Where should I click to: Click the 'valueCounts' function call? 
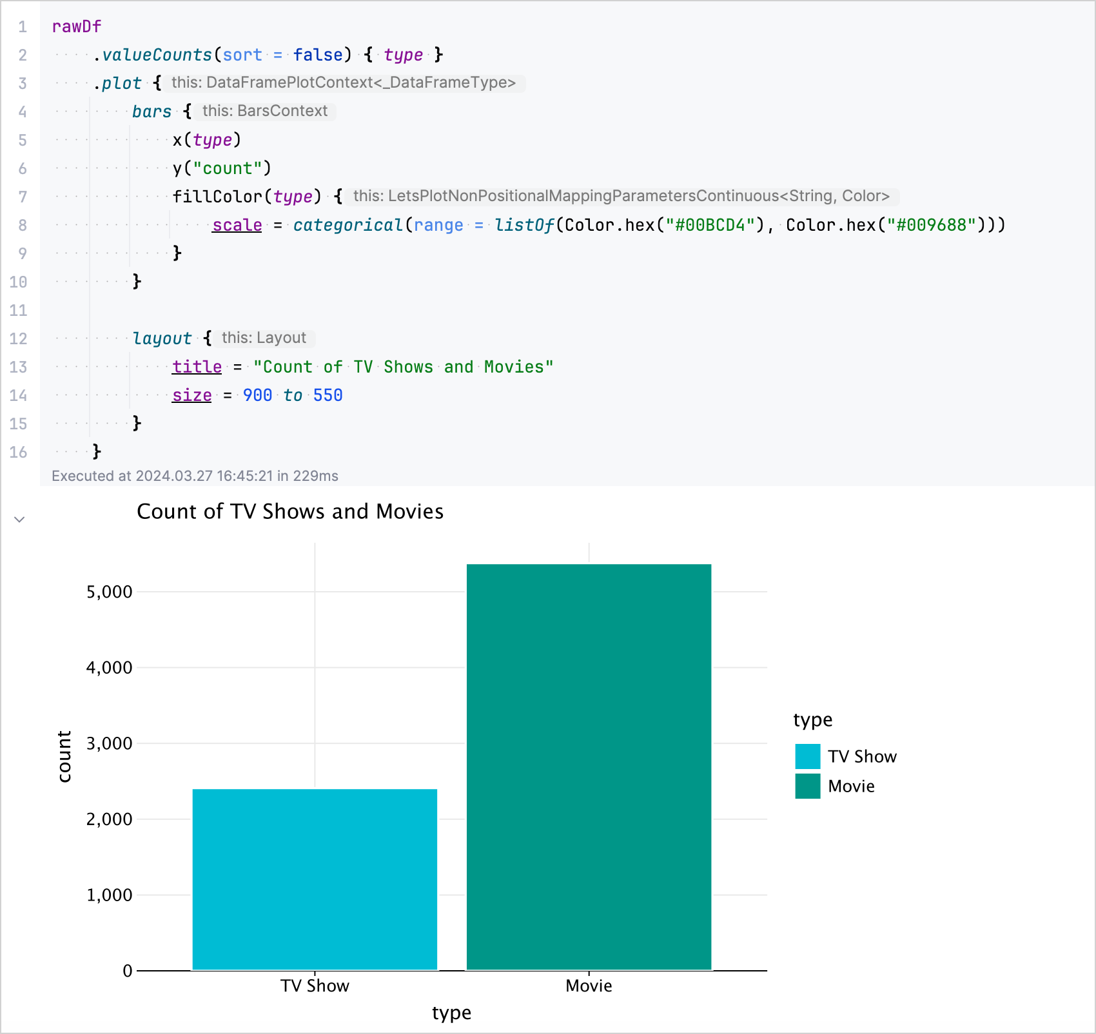(157, 54)
